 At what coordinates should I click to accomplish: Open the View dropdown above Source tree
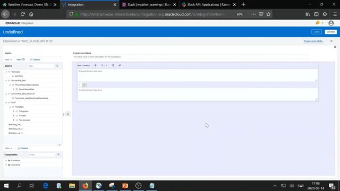[8, 59]
